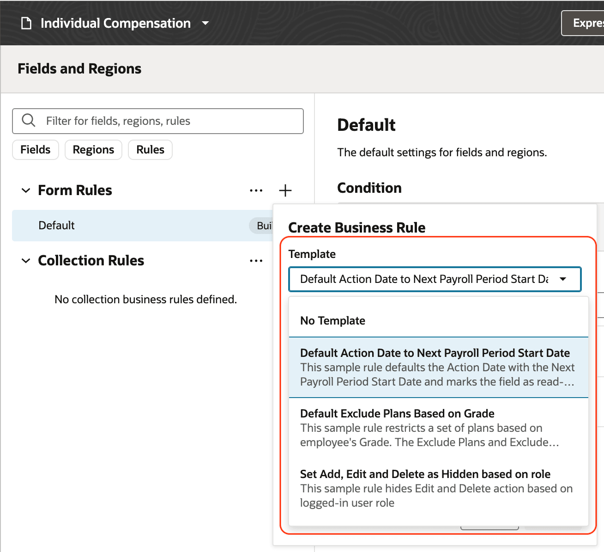Viewport: 604px width, 552px height.
Task: Open the Form Rules ellipsis overflow menu
Action: (256, 190)
